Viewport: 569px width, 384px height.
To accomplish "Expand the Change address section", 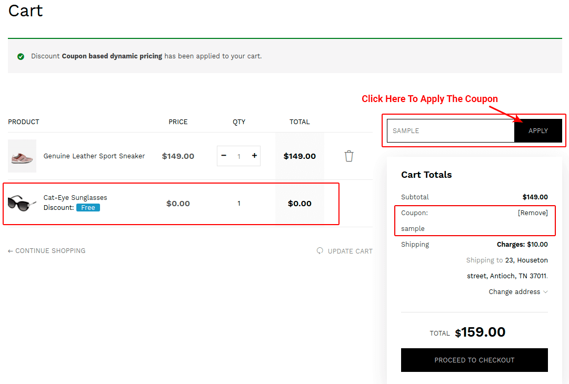I will 514,291.
